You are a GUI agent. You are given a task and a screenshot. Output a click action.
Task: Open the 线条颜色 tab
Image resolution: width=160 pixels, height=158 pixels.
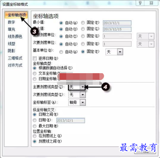pyautogui.click(x=15, y=37)
